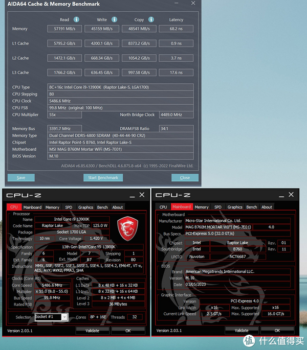Open Bench tab in right CPU-Z window
The width and height of the screenshot is (307, 350).
click(252, 207)
